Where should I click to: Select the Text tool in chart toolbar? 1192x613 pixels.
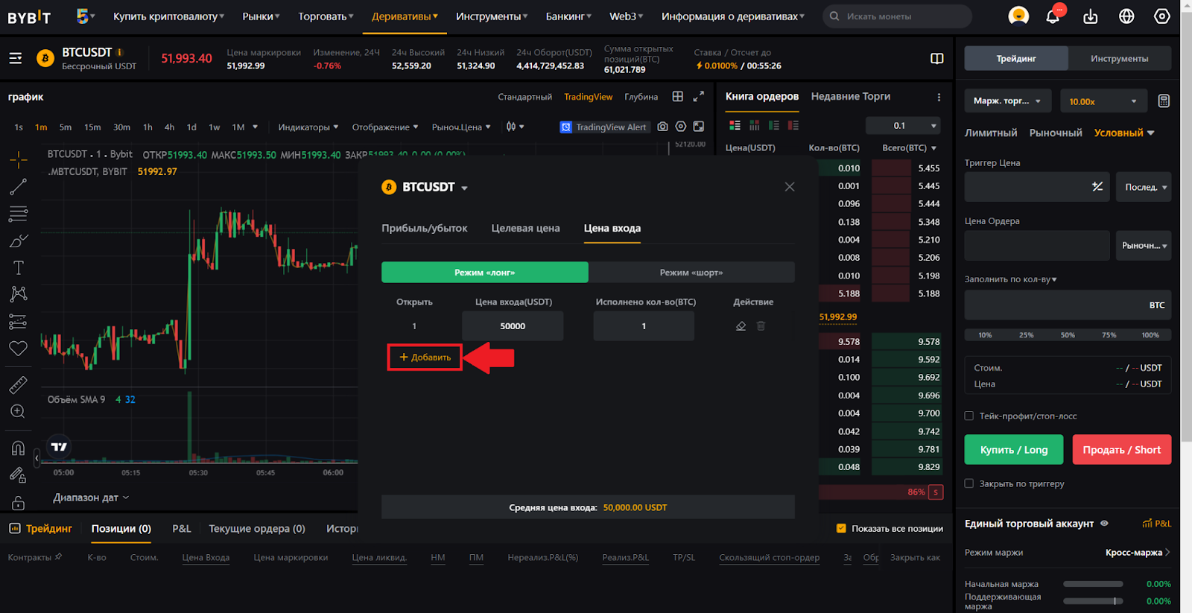[19, 267]
